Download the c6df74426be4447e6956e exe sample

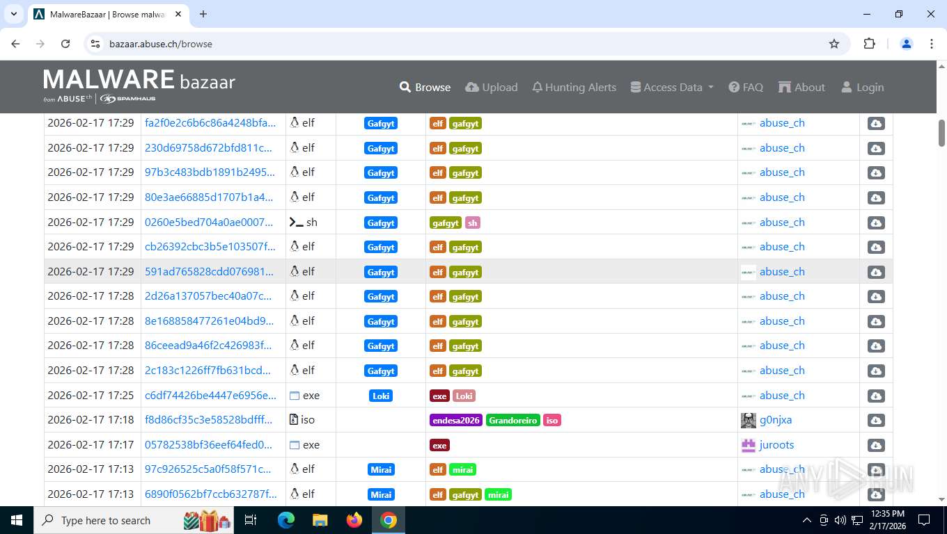(x=876, y=396)
